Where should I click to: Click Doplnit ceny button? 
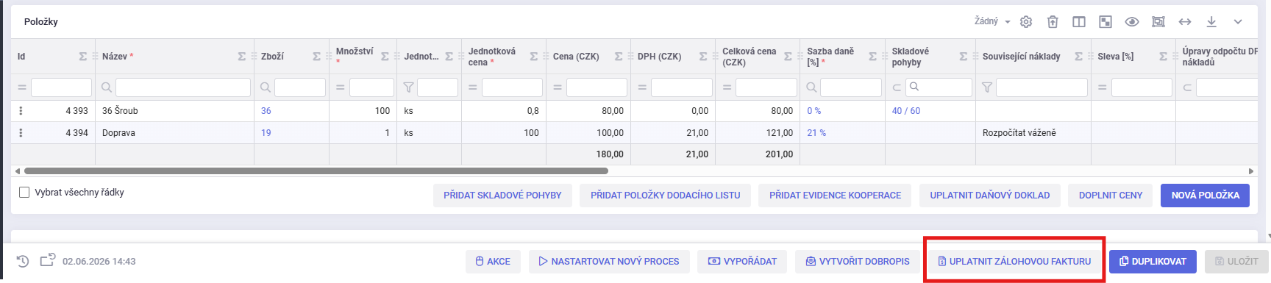1111,196
